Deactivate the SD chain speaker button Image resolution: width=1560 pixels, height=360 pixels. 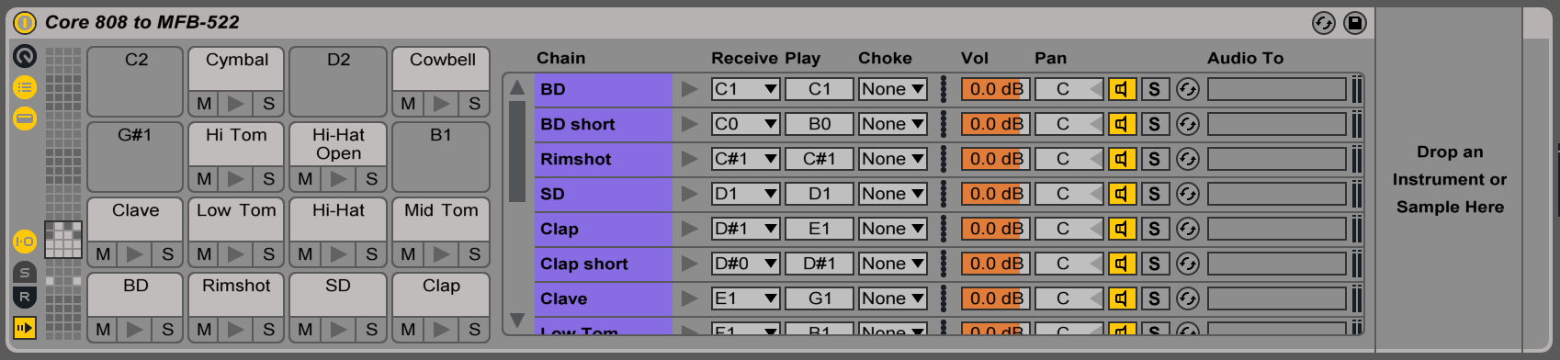pyautogui.click(x=1122, y=194)
